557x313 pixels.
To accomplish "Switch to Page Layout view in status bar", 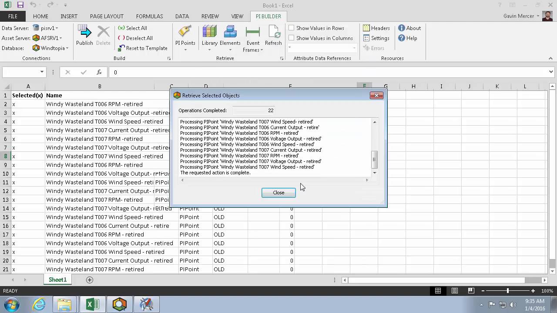I will [454, 290].
